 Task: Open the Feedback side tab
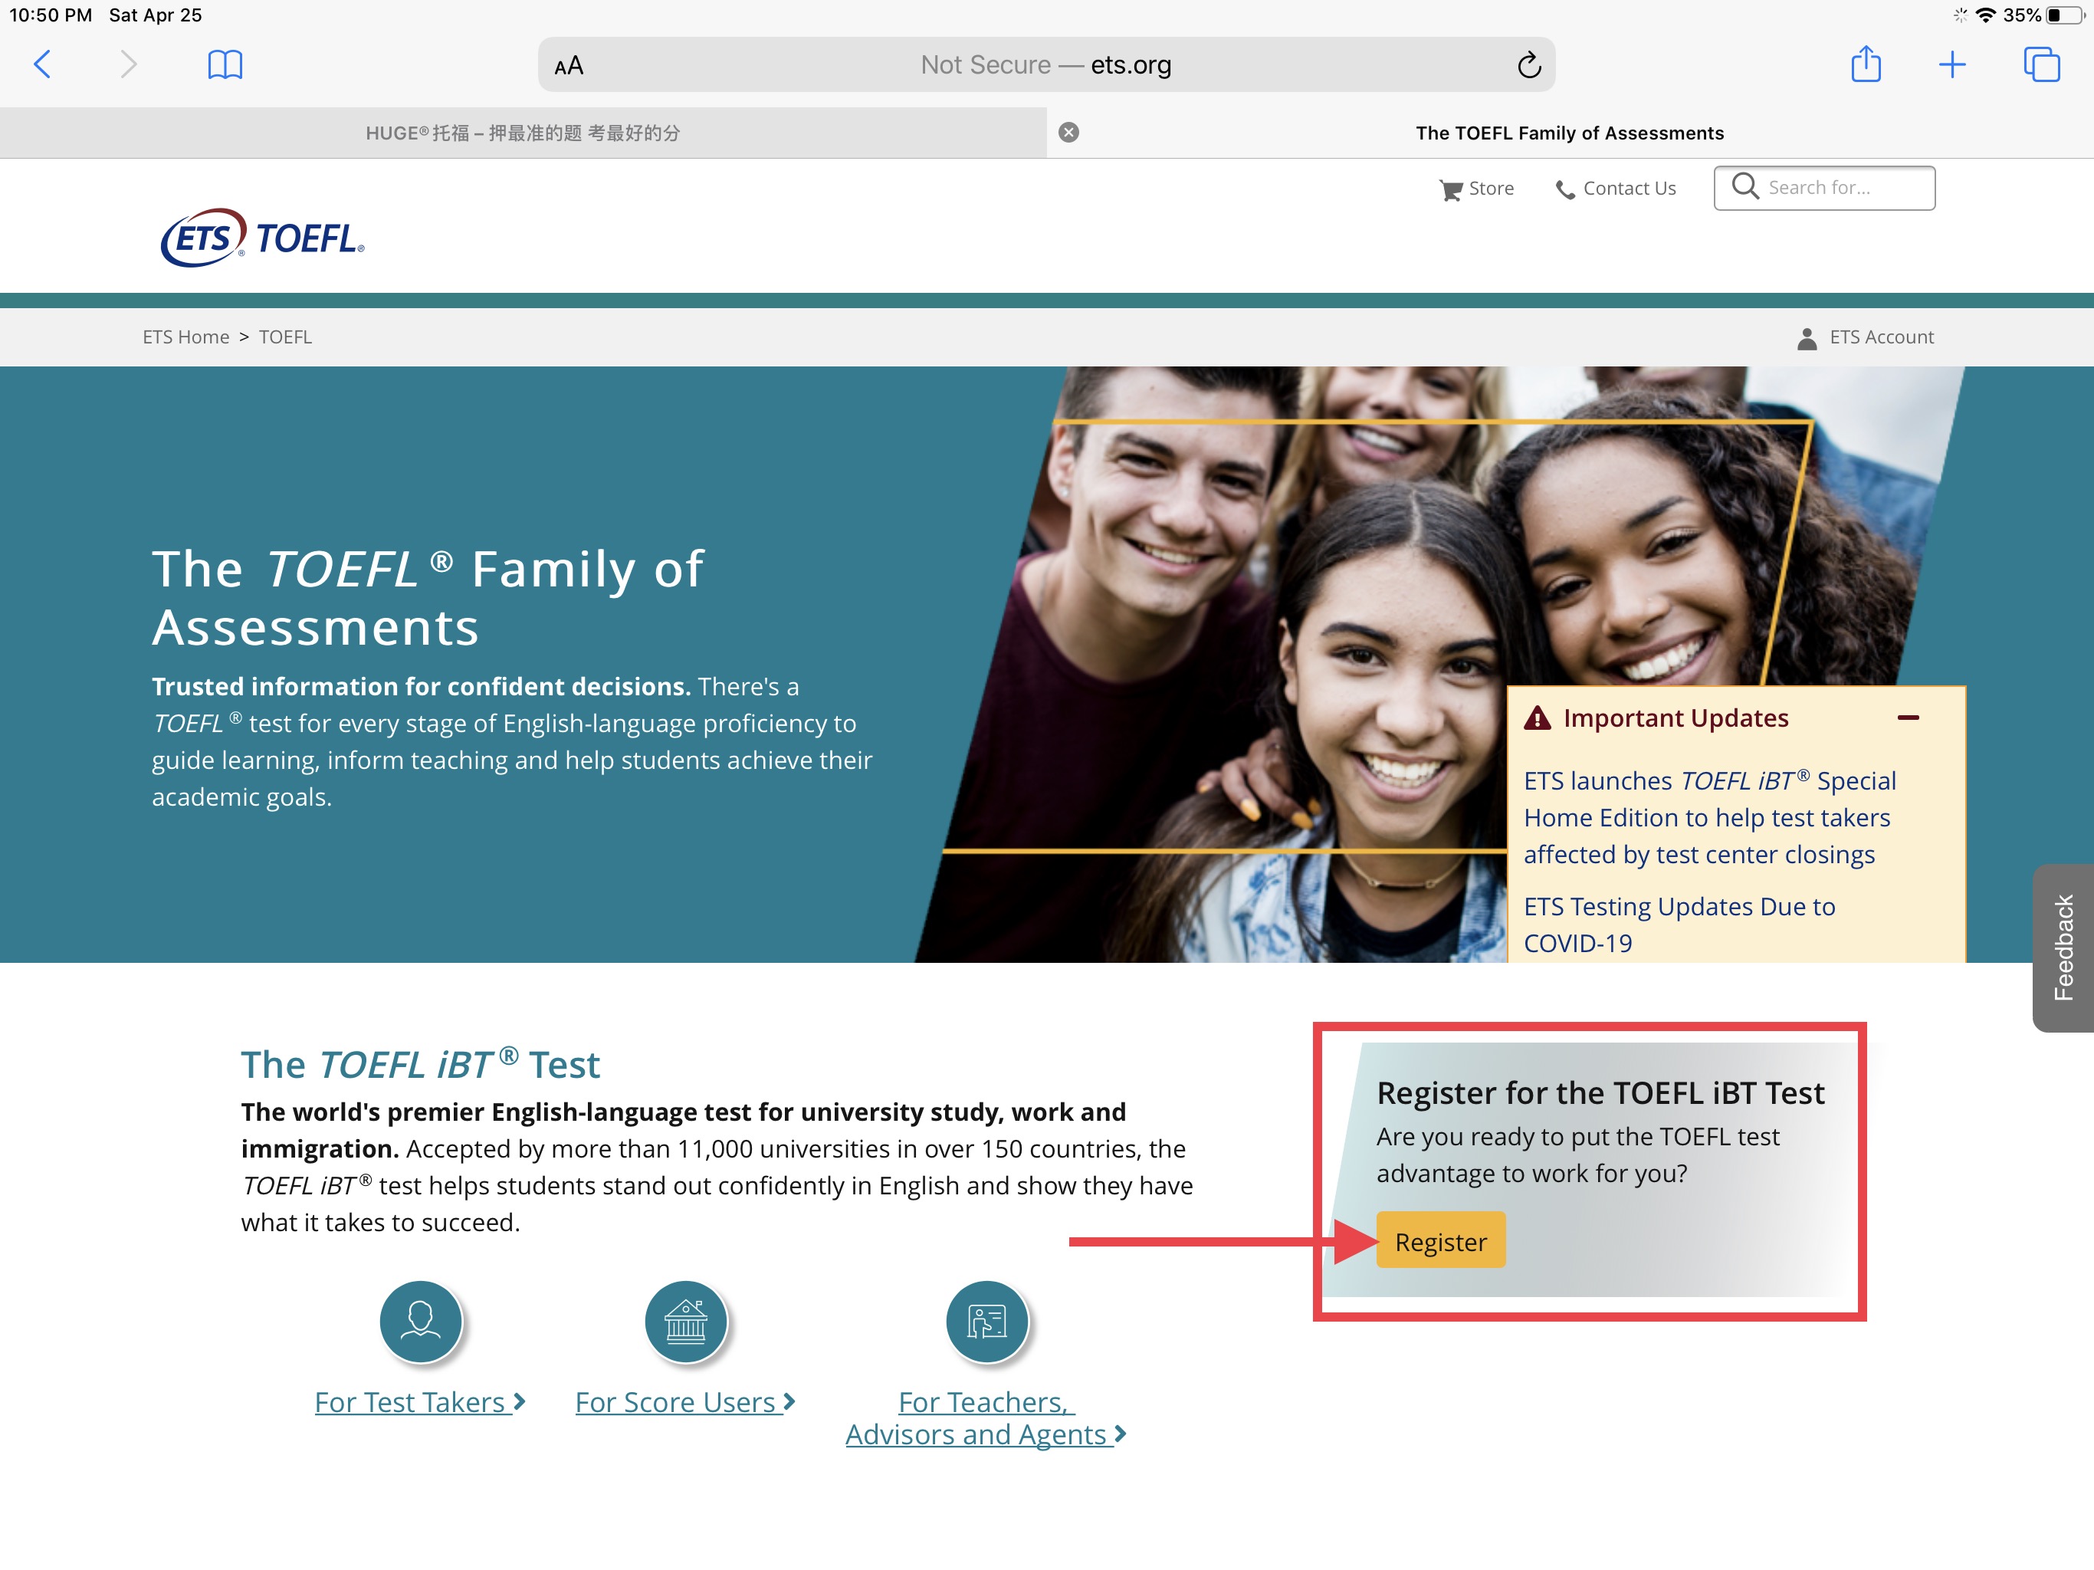point(2063,948)
